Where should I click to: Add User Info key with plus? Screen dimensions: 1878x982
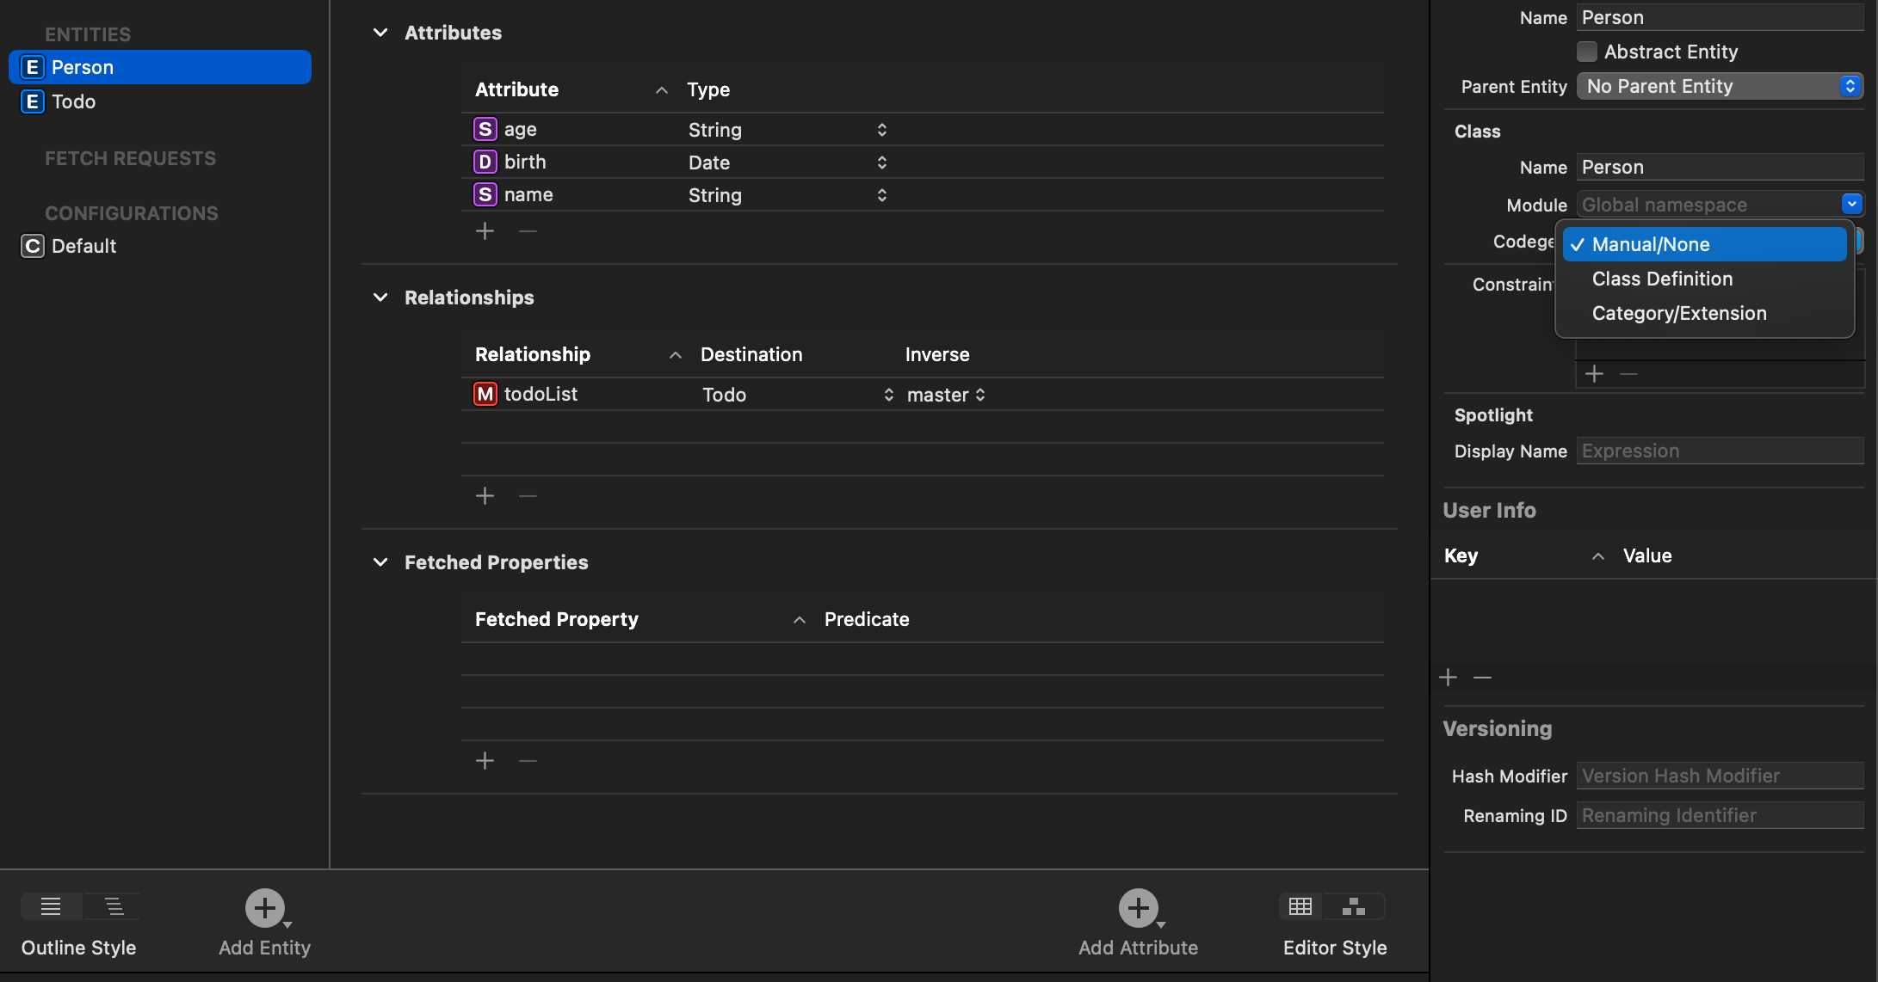click(1448, 678)
